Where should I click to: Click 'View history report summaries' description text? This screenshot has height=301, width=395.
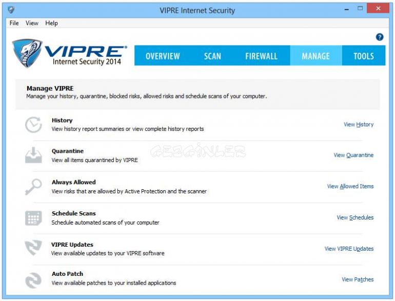(x=127, y=129)
